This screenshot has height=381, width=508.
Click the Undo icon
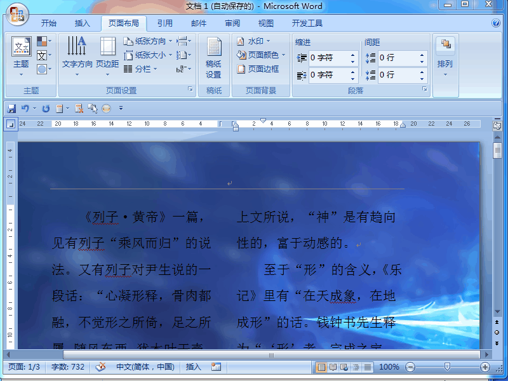click(25, 109)
